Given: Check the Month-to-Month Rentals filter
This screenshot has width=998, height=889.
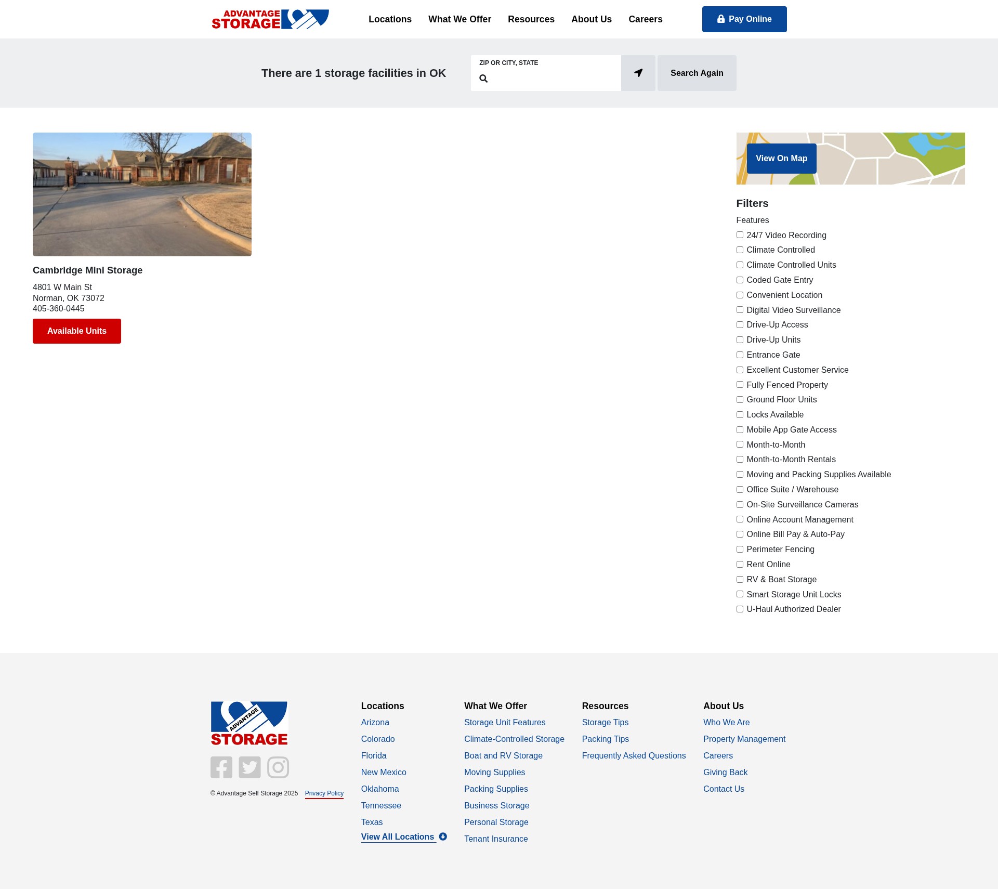Looking at the screenshot, I should click(740, 460).
